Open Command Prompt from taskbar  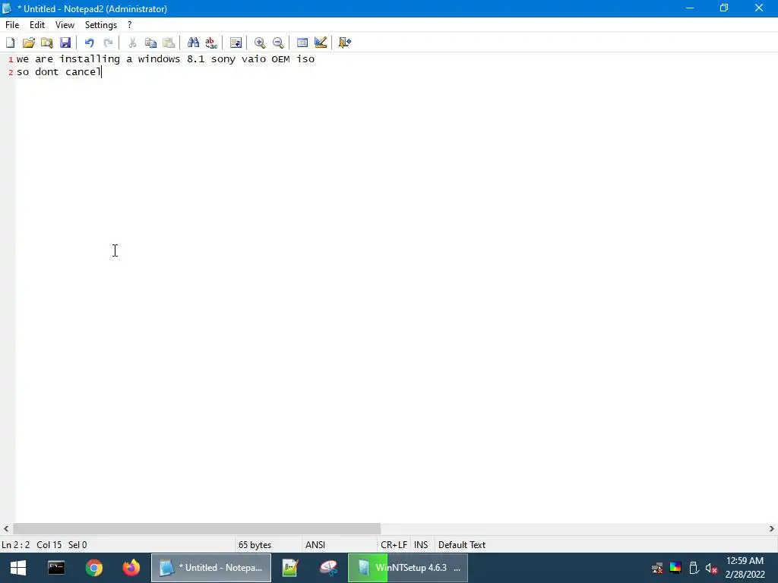point(56,568)
